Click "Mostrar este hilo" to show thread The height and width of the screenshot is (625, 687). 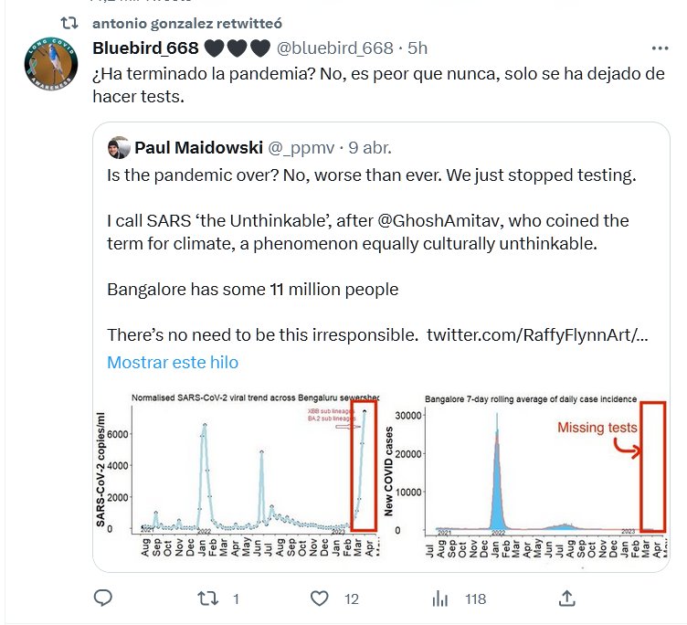pyautogui.click(x=173, y=362)
